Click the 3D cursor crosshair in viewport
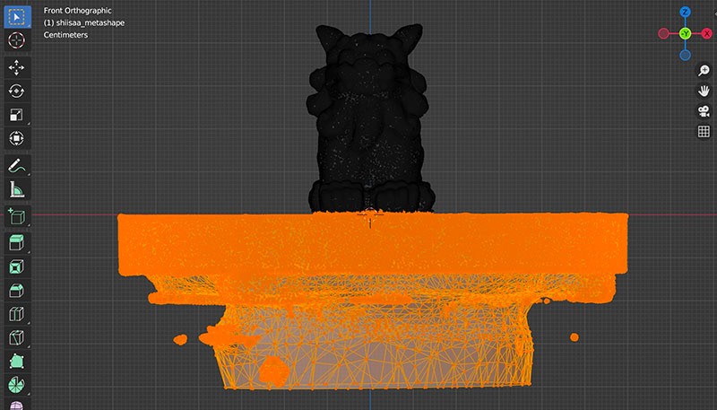Image resolution: width=717 pixels, height=410 pixels. click(370, 214)
